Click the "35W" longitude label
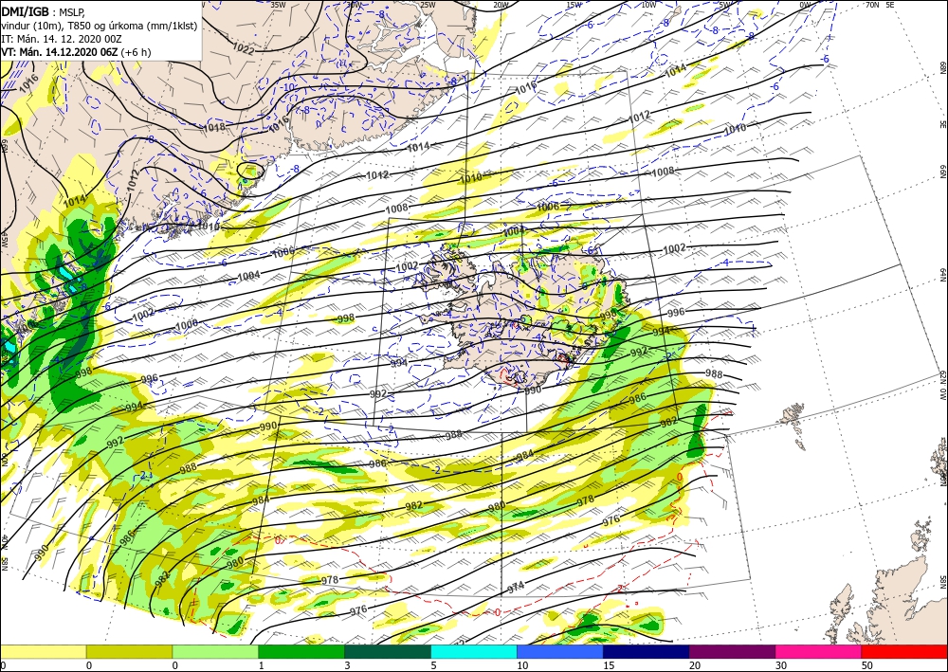This screenshot has width=948, height=672. (278, 5)
